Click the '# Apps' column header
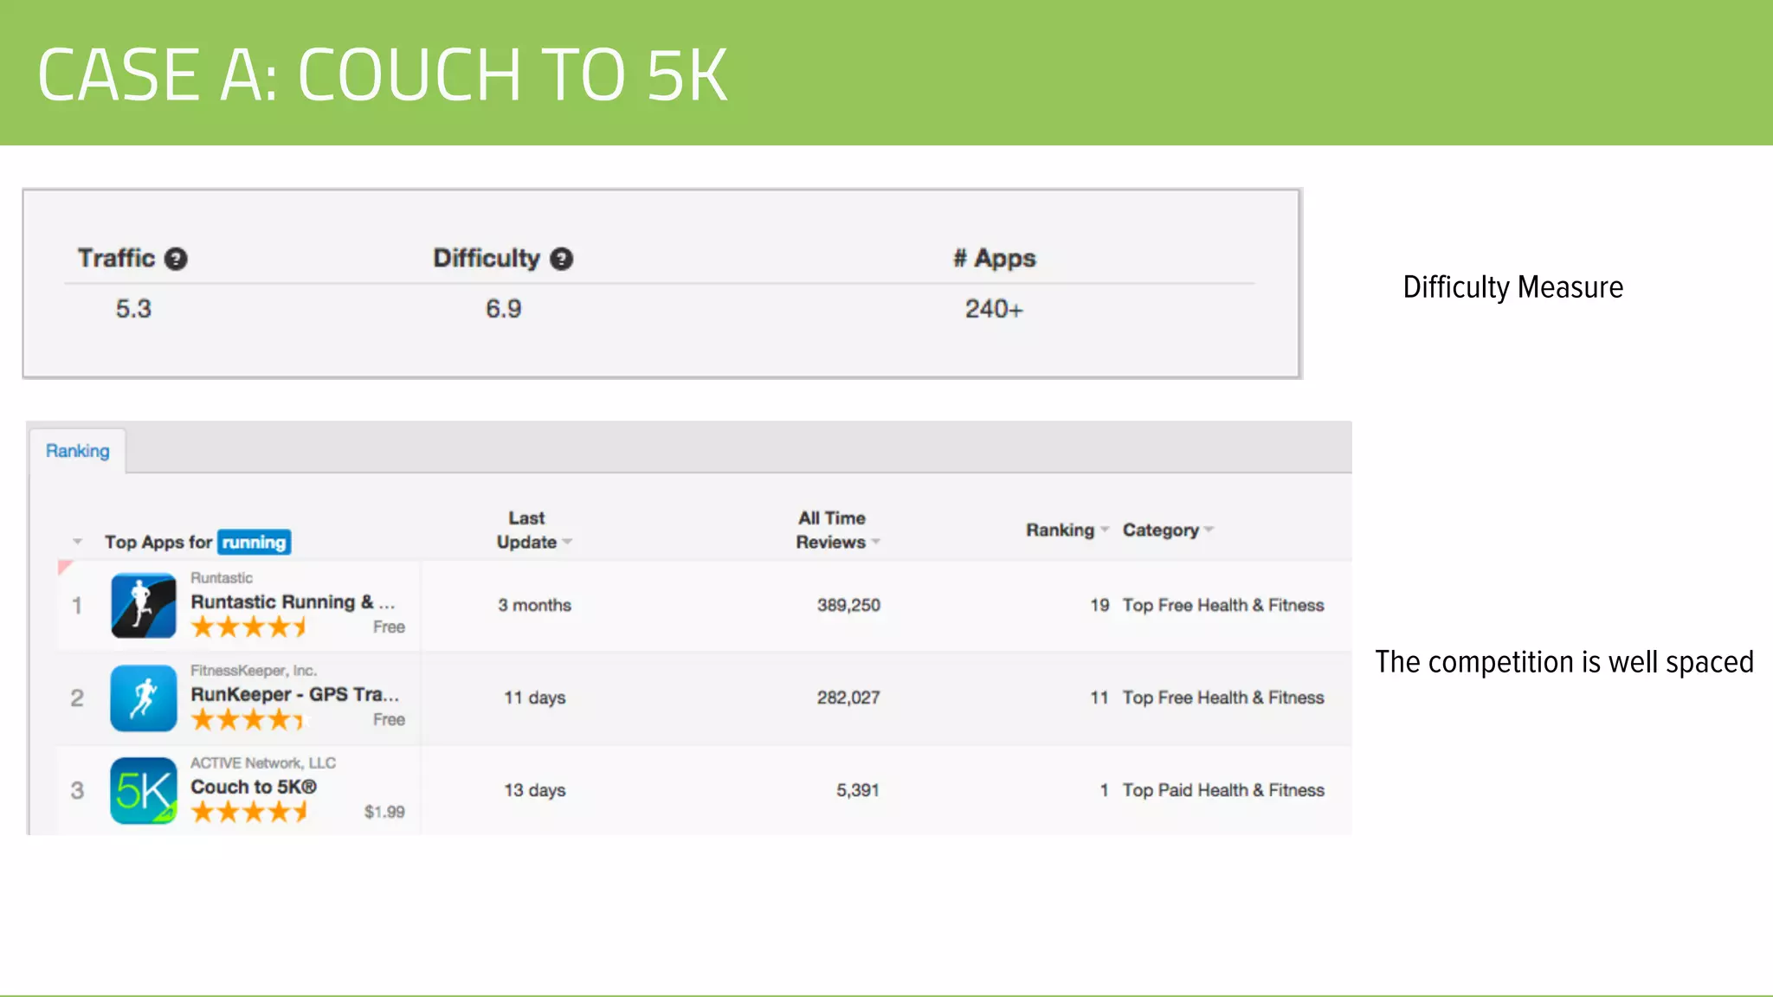1773x997 pixels. tap(995, 258)
